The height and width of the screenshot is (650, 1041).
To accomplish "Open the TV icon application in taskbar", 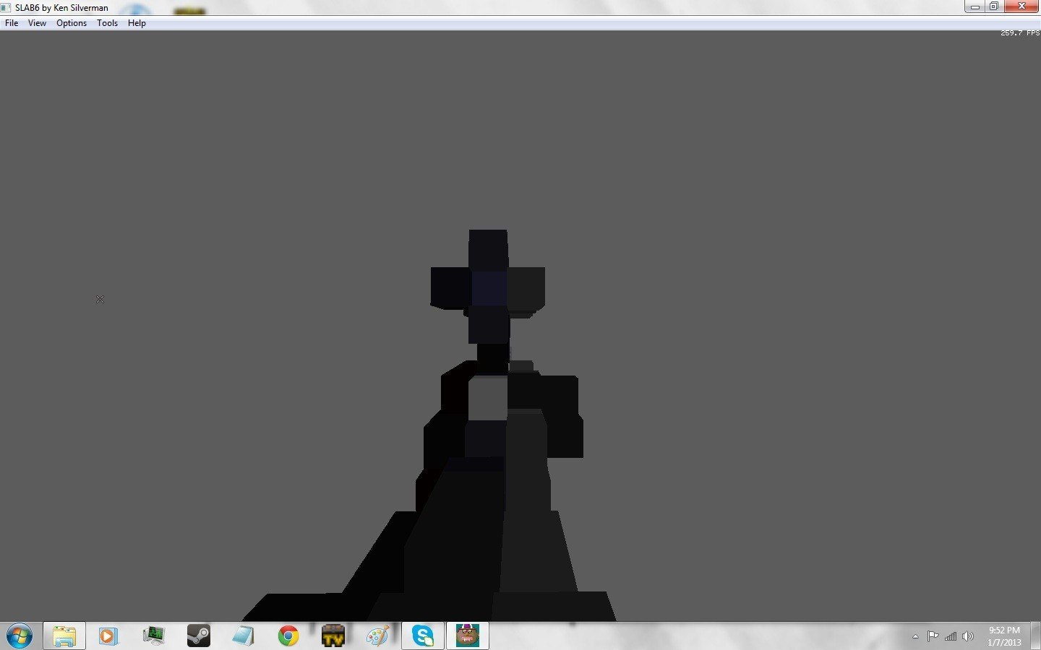I will (x=333, y=636).
